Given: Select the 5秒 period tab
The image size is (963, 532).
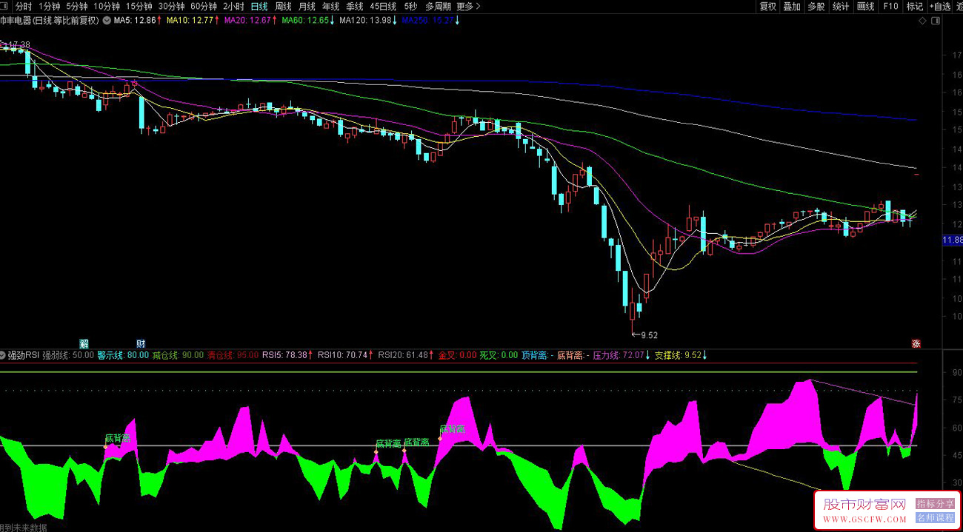Looking at the screenshot, I should 410,6.
